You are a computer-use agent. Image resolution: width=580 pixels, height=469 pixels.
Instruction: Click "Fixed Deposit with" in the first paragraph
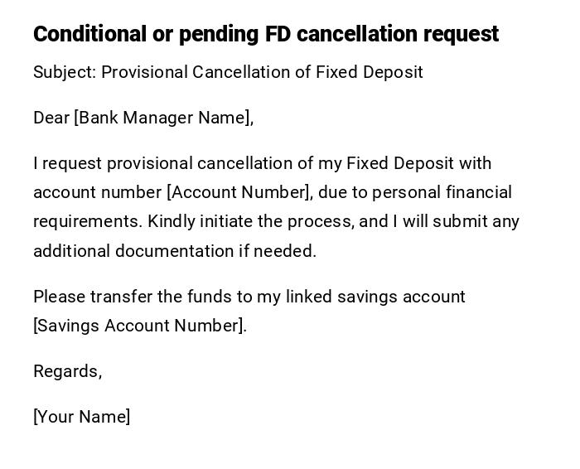[x=418, y=163]
